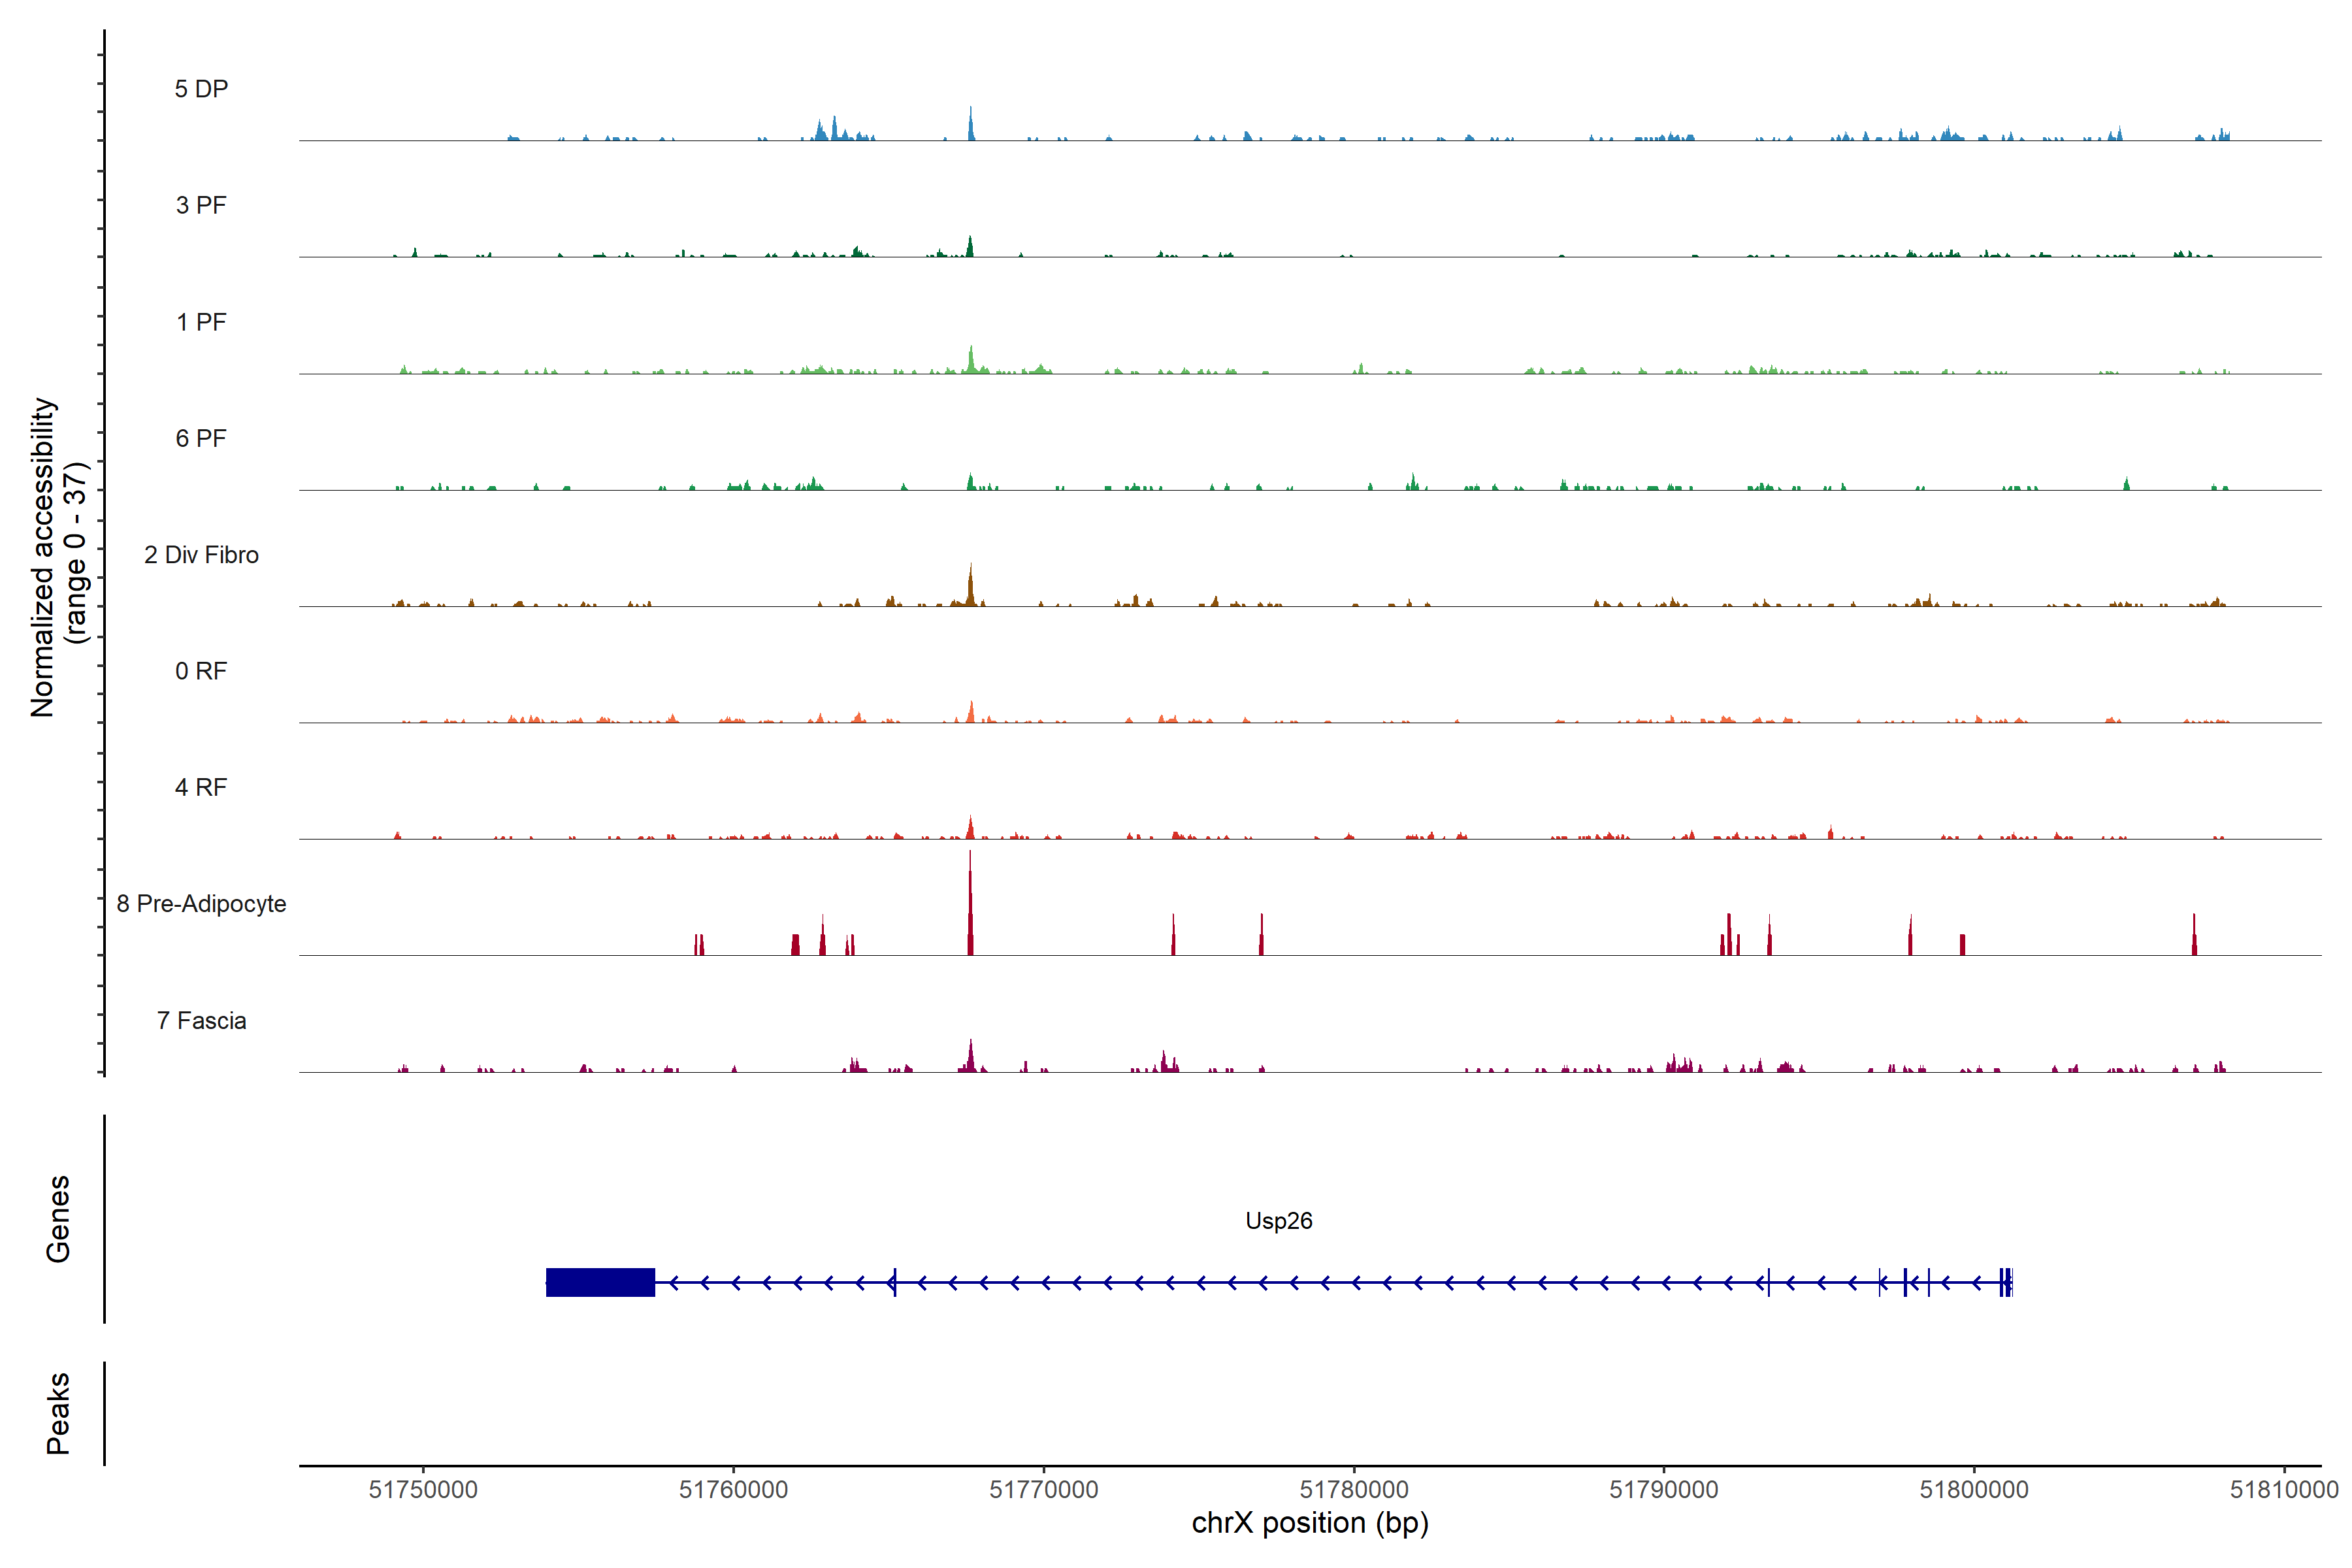Viewport: 2352px width, 1568px height.
Task: Click the 5 DP track label
Action: [x=201, y=89]
